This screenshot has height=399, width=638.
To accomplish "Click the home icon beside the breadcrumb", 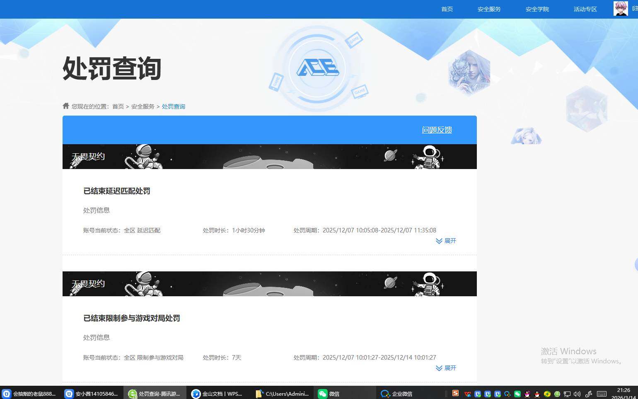I will (66, 106).
